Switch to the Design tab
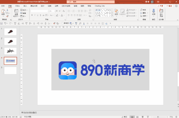The height and width of the screenshot is (118, 179). [43, 6]
